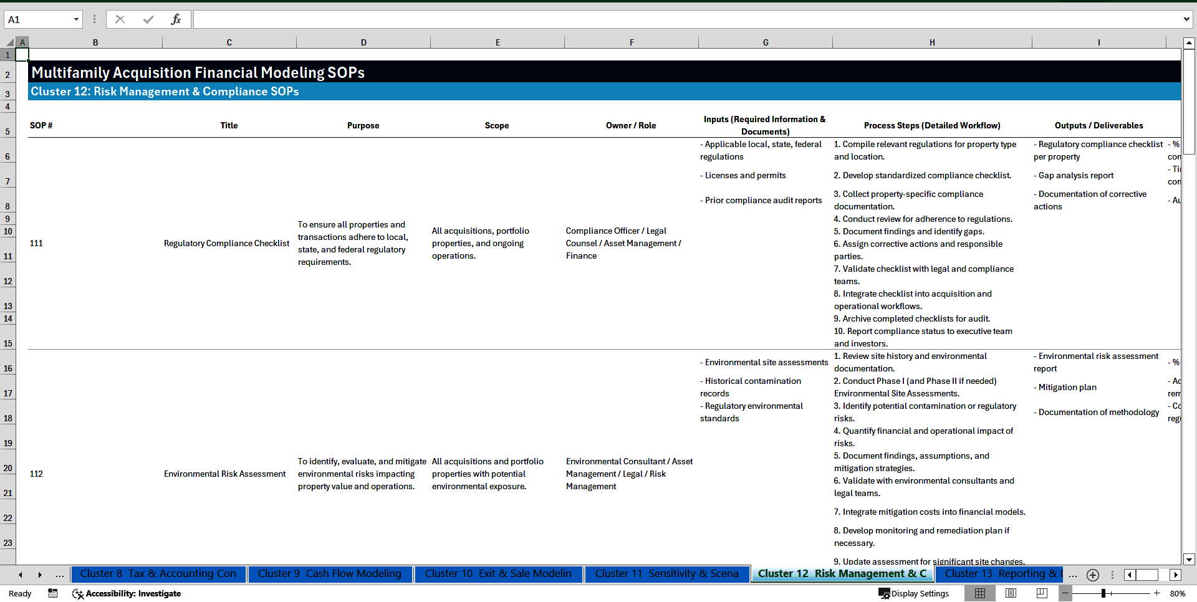
Task: Click the Accessibility: Investigate status icon
Action: (x=78, y=593)
